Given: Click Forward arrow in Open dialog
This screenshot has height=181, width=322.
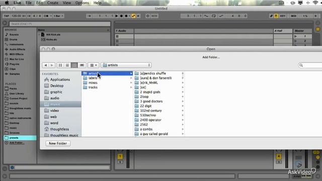Looking at the screenshot, I should click(52, 65).
